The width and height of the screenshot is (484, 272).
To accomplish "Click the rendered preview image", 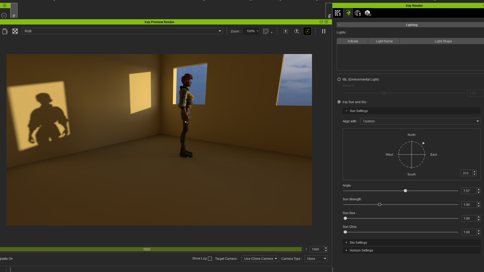I will (159, 140).
